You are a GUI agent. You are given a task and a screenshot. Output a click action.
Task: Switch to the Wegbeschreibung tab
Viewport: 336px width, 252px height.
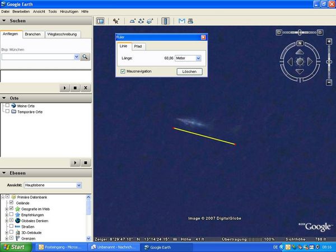tap(62, 34)
